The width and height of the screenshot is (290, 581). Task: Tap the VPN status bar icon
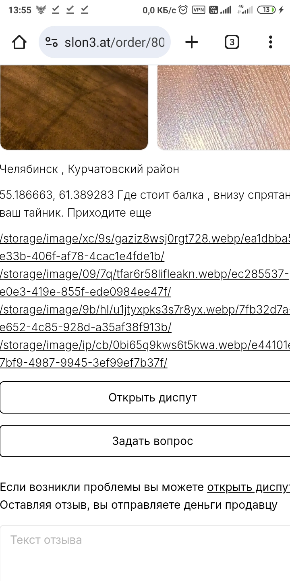[x=199, y=10]
